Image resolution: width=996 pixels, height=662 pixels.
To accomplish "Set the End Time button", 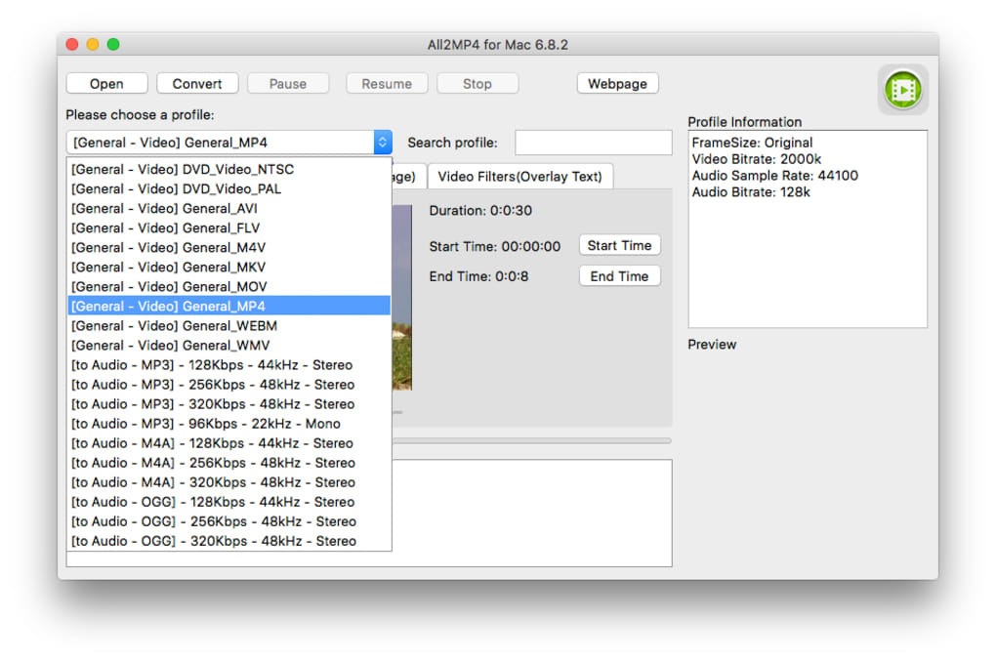I will coord(619,276).
